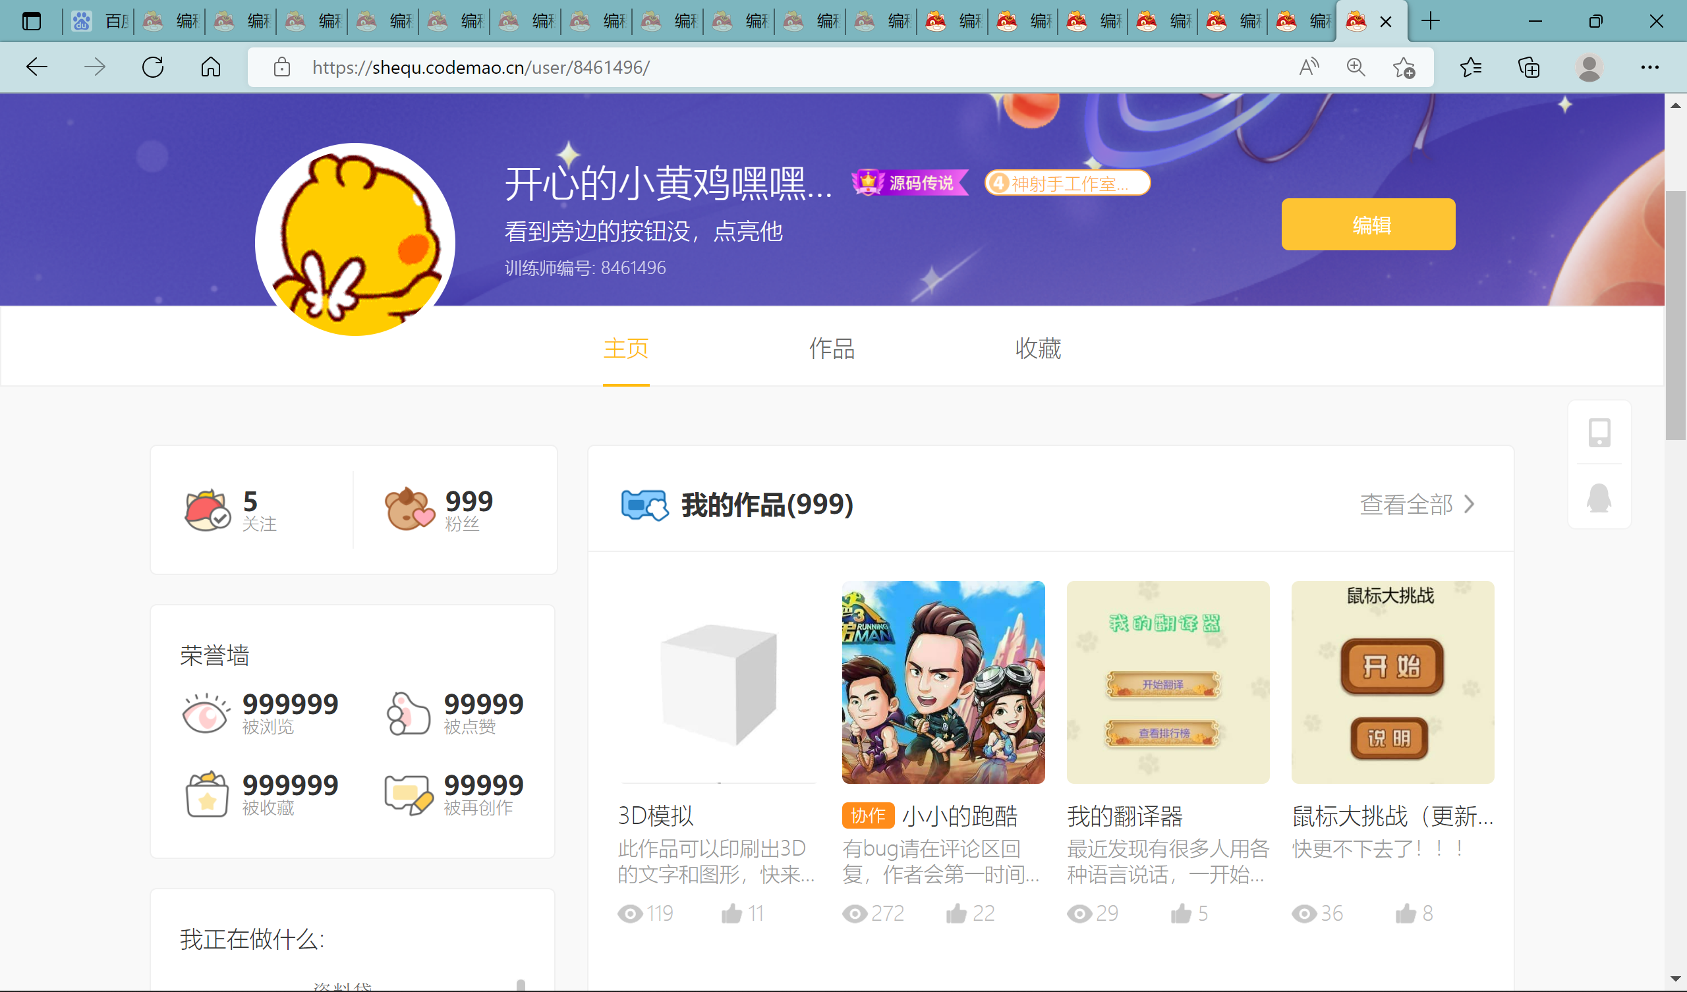
Task: Click the page vertical scrollbar thumb
Action: coord(1676,315)
